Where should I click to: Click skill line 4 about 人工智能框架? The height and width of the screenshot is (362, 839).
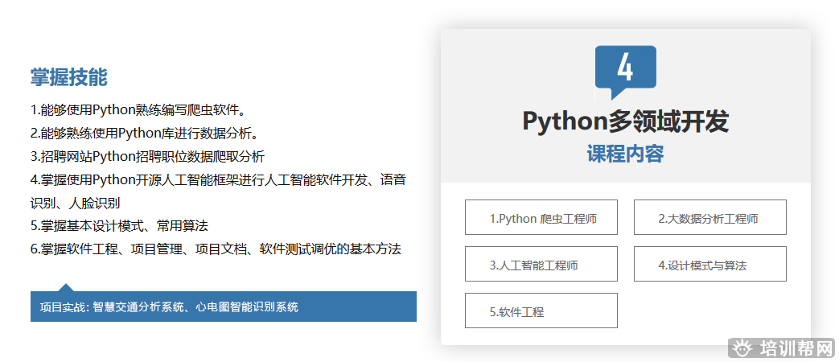(x=218, y=179)
